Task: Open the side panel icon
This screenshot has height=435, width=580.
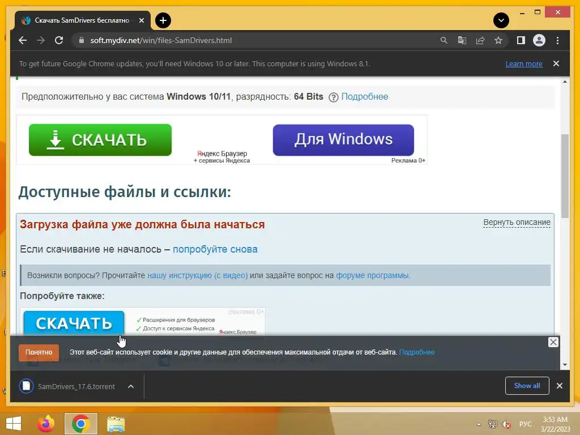Action: pyautogui.click(x=521, y=40)
